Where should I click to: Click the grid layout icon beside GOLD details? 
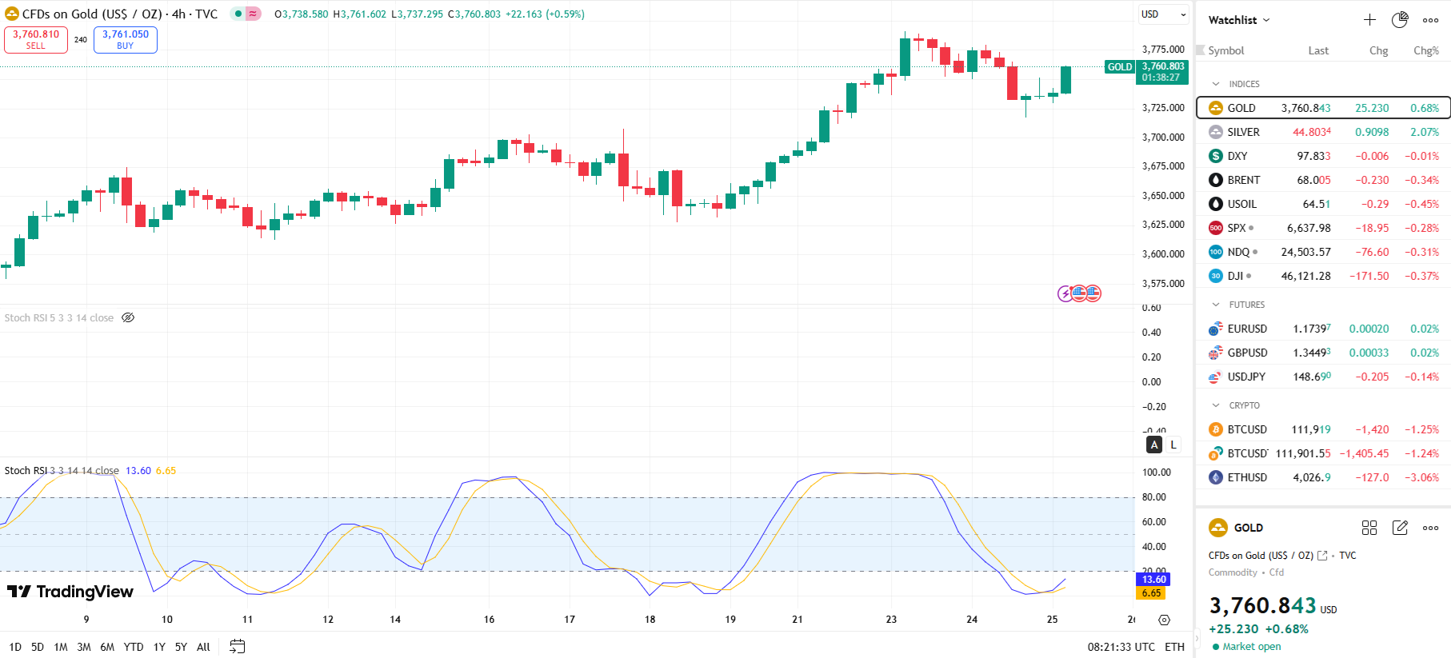[1369, 528]
